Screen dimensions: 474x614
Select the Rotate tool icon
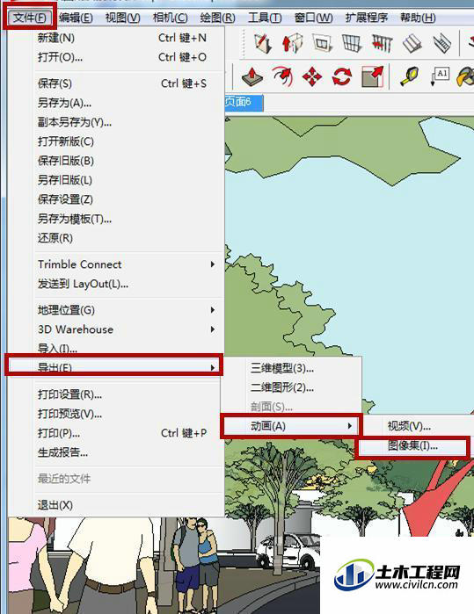[341, 76]
